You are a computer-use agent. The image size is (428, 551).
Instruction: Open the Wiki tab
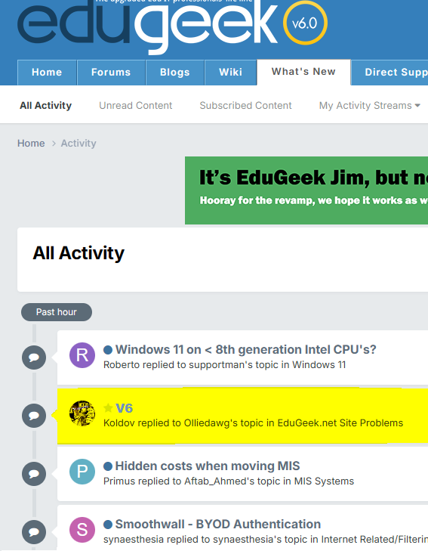(230, 73)
